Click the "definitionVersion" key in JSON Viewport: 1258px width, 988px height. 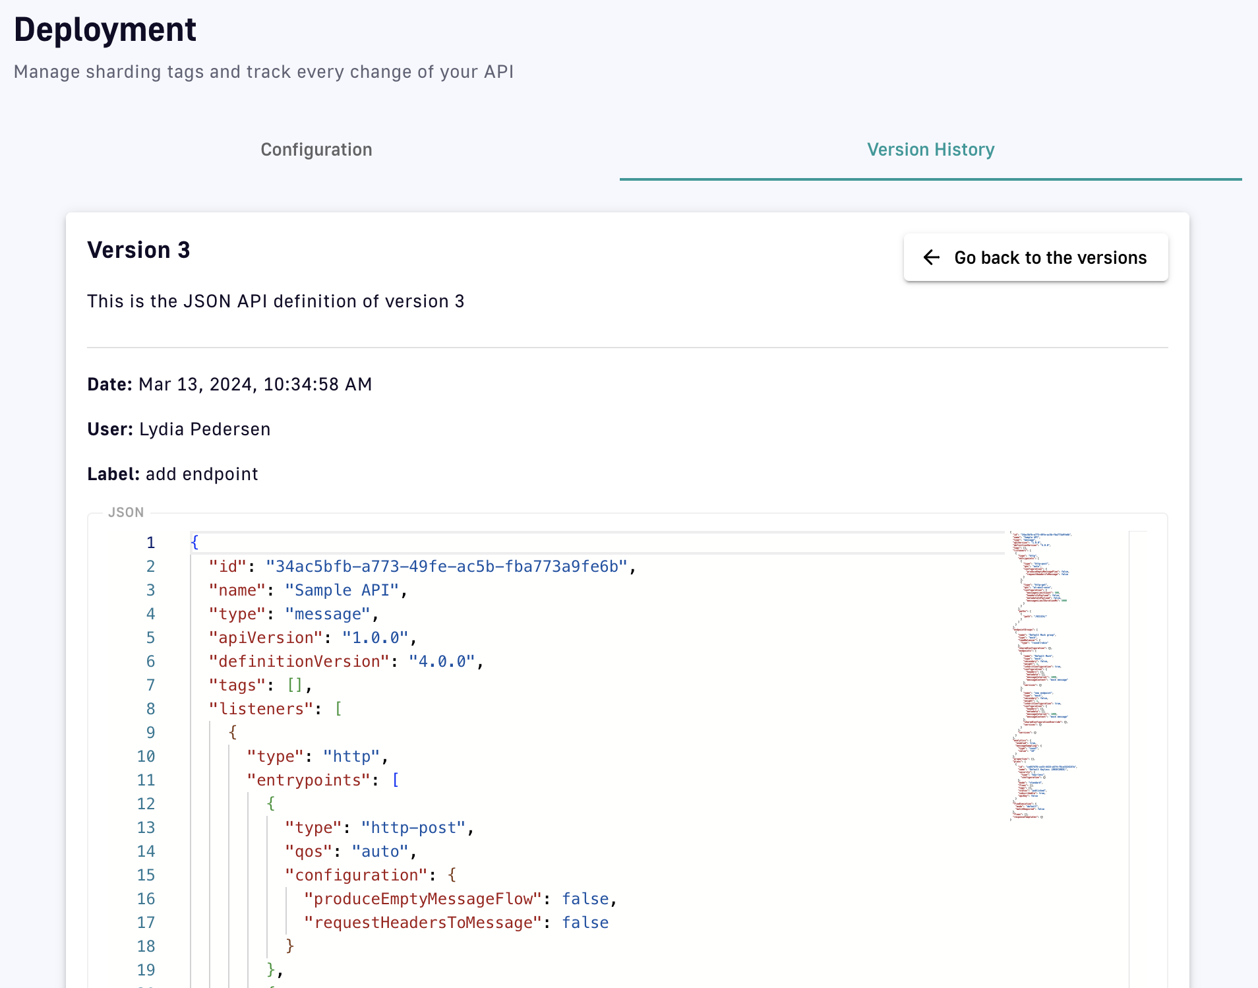click(x=299, y=662)
